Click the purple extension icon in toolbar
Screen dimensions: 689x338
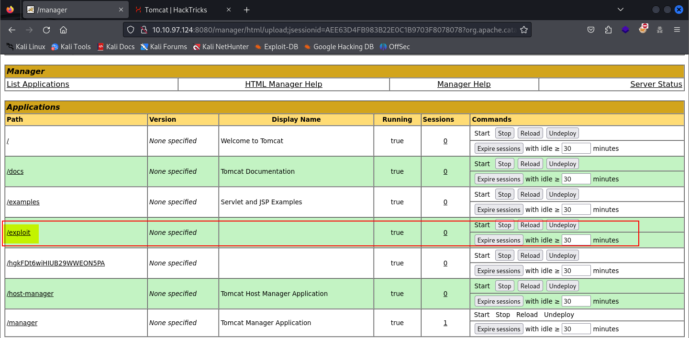click(625, 30)
